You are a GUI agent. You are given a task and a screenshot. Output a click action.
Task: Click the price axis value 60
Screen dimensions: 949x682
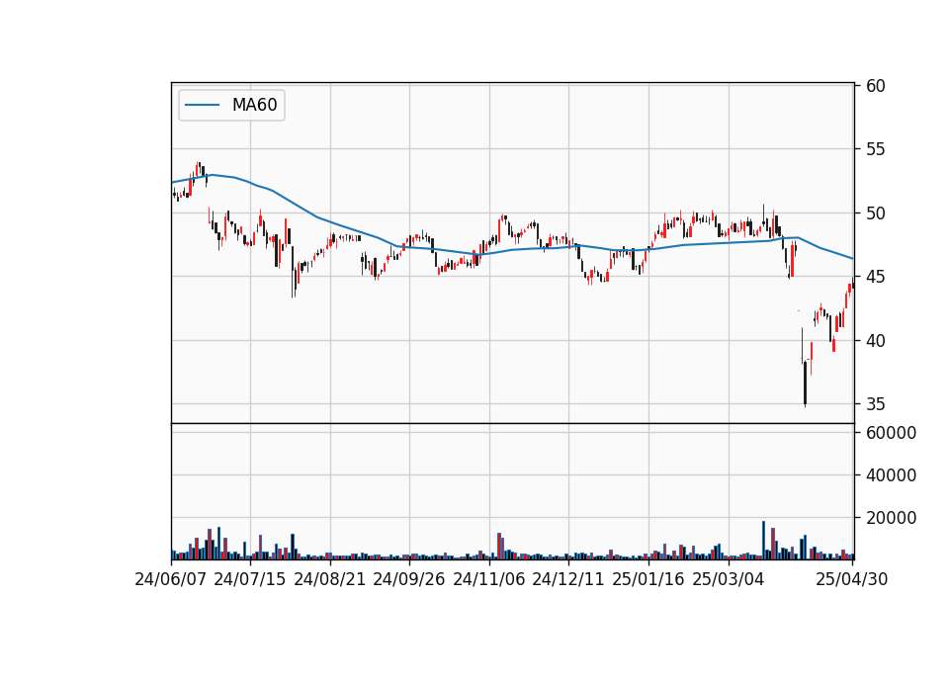(875, 86)
